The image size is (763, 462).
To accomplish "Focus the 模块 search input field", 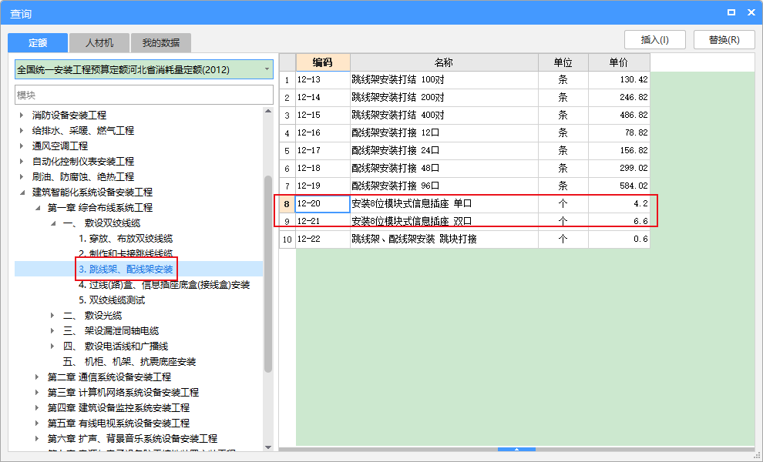I will coord(144,95).
